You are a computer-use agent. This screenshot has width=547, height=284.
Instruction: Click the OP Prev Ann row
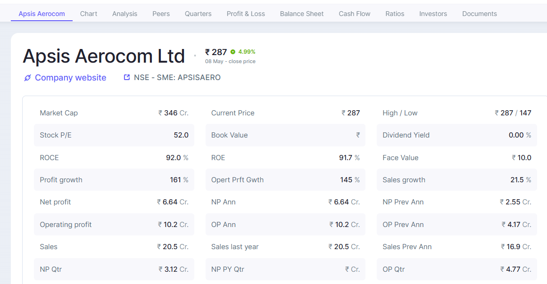456,224
